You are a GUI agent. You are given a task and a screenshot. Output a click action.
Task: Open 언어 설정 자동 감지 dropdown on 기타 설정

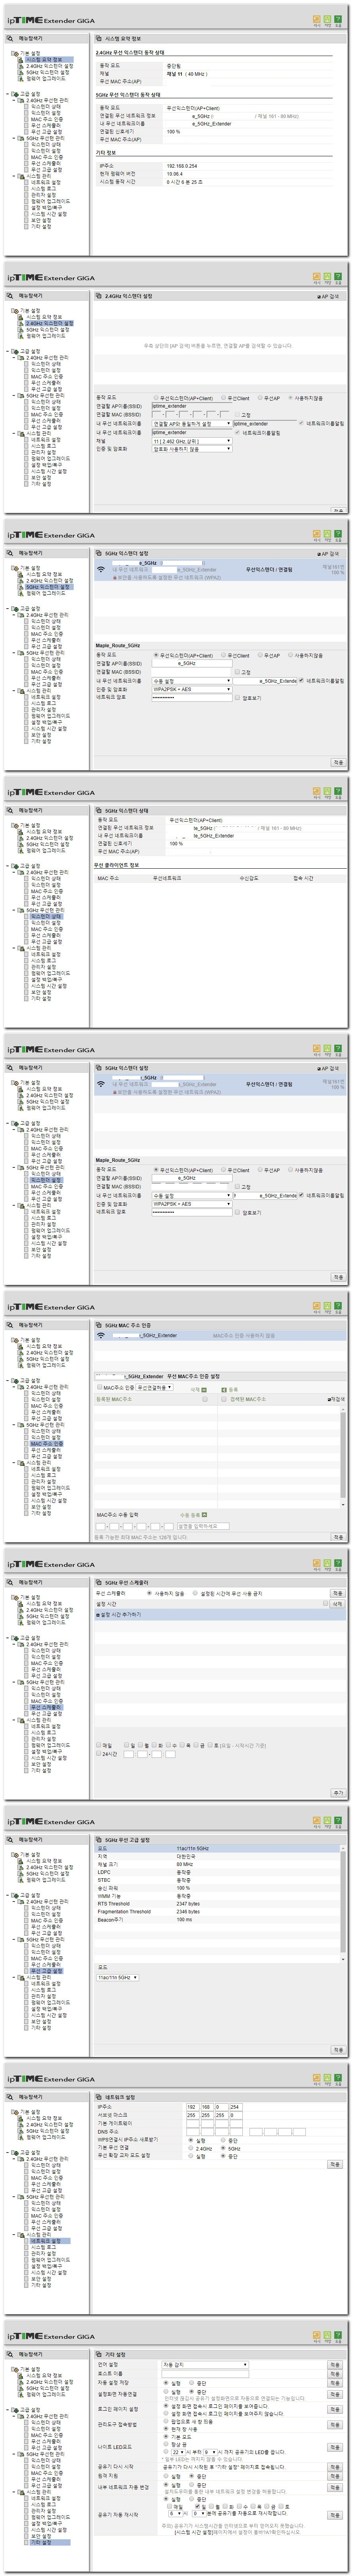[205, 2365]
